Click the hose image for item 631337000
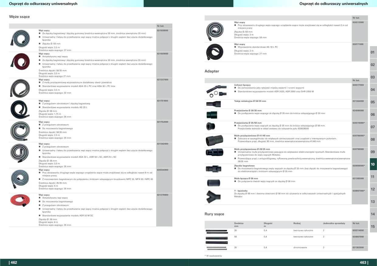Viewport: 377px width, 266px height. tap(20, 88)
